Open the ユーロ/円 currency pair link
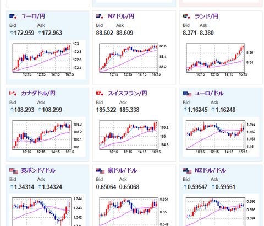 (33, 17)
